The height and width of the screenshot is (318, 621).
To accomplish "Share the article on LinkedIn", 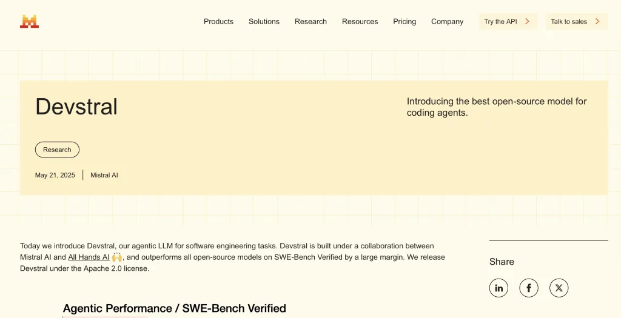I will [498, 288].
